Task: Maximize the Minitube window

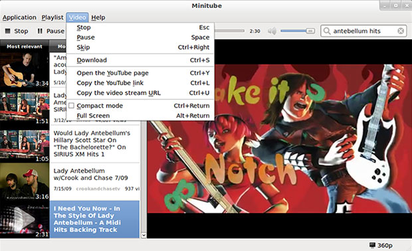Action: pos(395,5)
